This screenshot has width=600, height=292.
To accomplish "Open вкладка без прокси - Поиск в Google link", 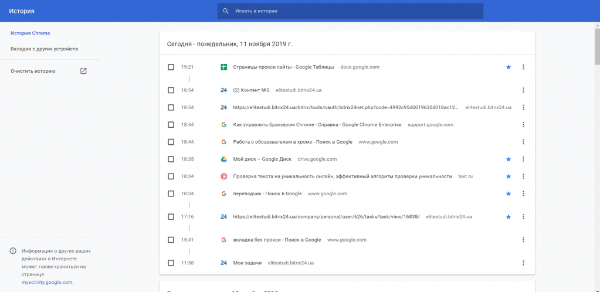I will (x=277, y=240).
